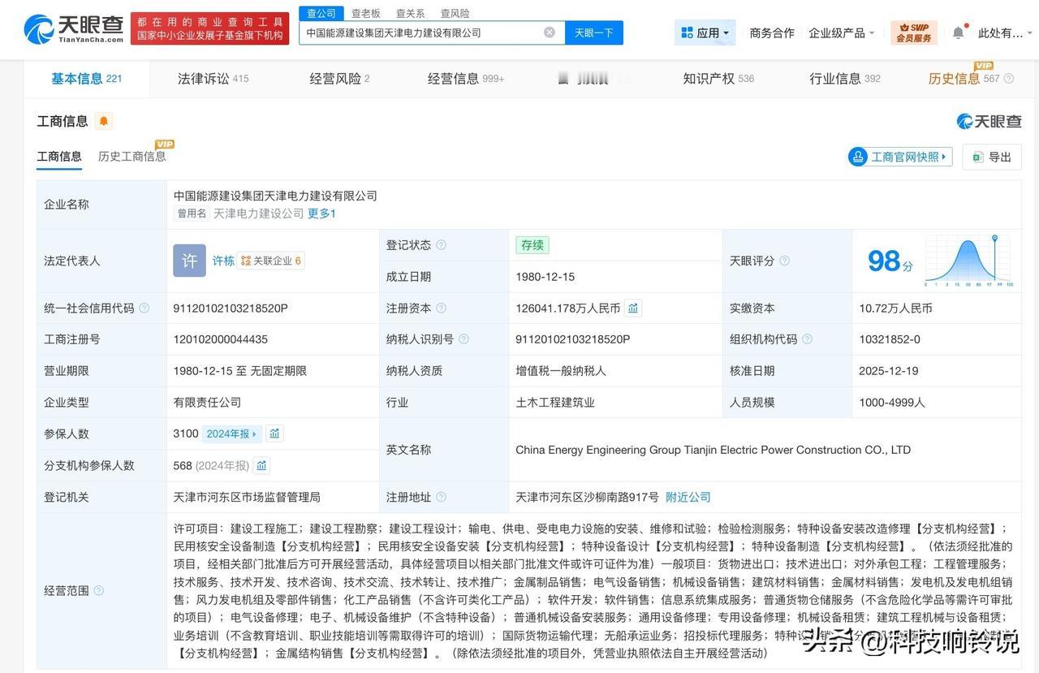Open the 基本信息 tab
1039x673 pixels.
(x=86, y=79)
